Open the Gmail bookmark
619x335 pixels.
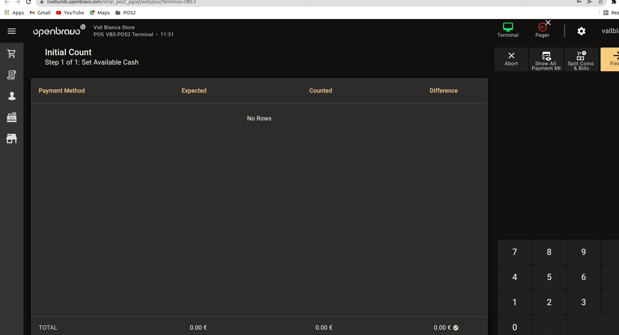[40, 13]
